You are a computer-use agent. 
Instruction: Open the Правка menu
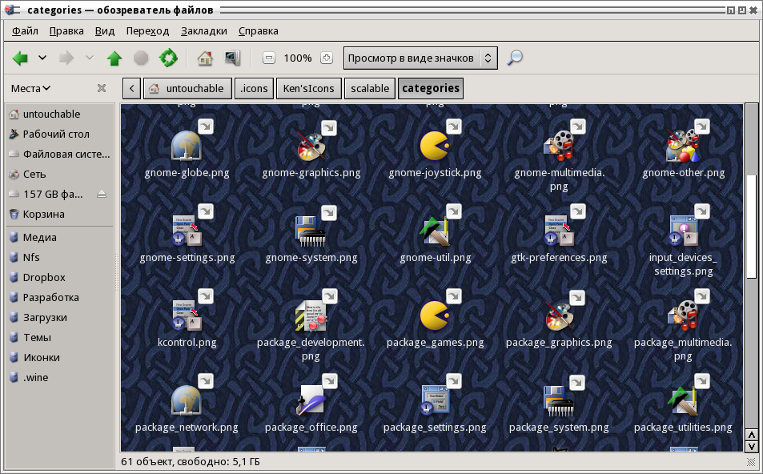66,30
